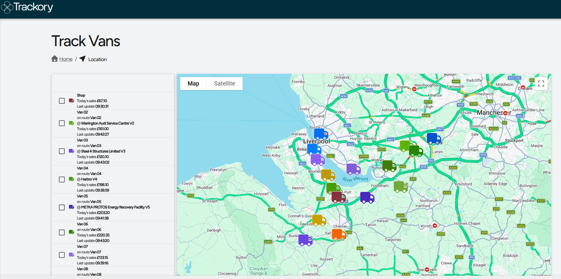Click '@ METKA PROTOS Energy Recovery Facility V5'
Image resolution: width=561 pixels, height=279 pixels.
pos(114,207)
